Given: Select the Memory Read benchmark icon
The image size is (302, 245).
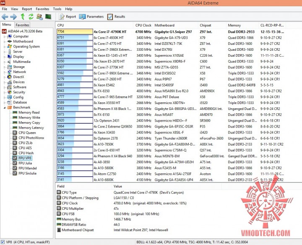Looking at the screenshot, I should click(x=15, y=112).
